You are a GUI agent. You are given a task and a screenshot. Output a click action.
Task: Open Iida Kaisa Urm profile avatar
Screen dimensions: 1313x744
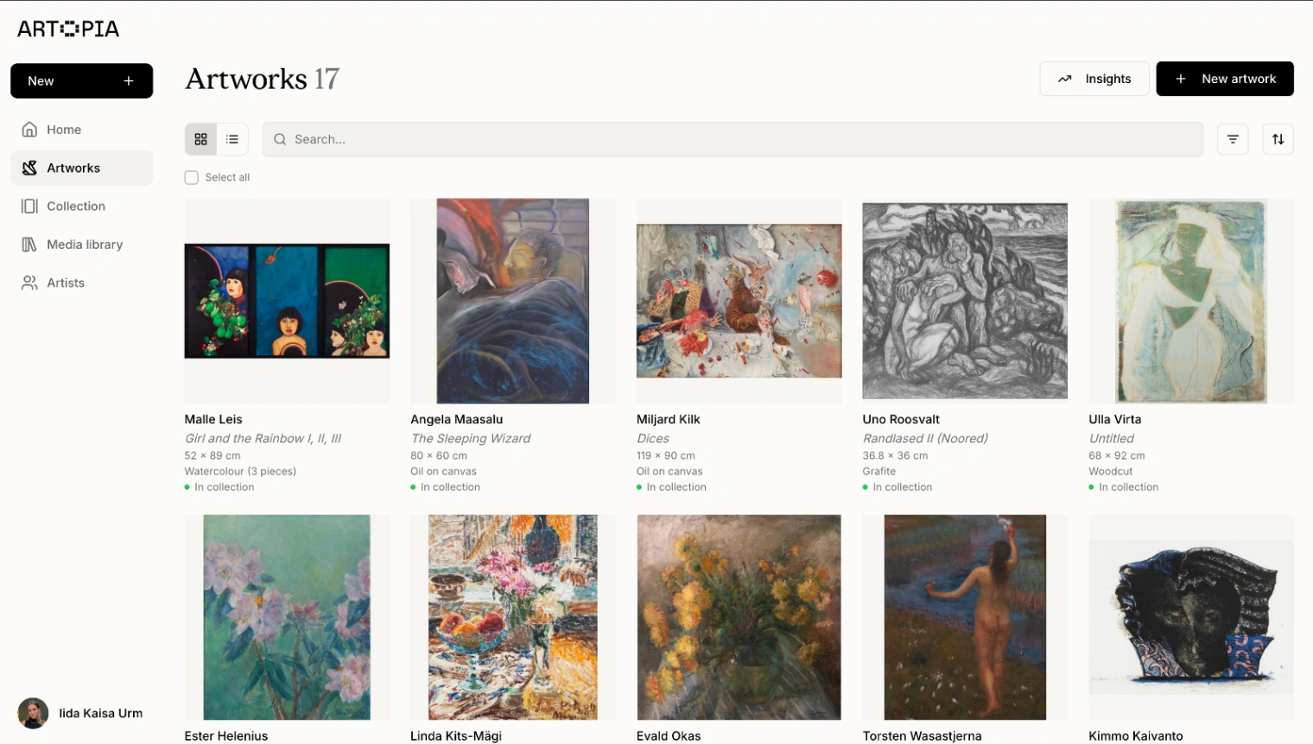click(33, 714)
